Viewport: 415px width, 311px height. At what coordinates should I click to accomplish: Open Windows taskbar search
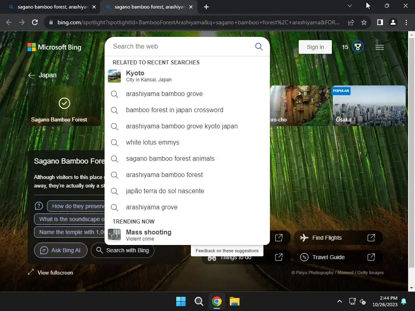199,301
